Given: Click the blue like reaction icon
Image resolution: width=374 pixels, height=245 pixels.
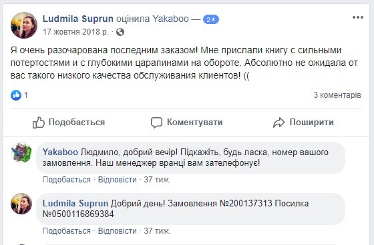Looking at the screenshot, I should (16, 95).
